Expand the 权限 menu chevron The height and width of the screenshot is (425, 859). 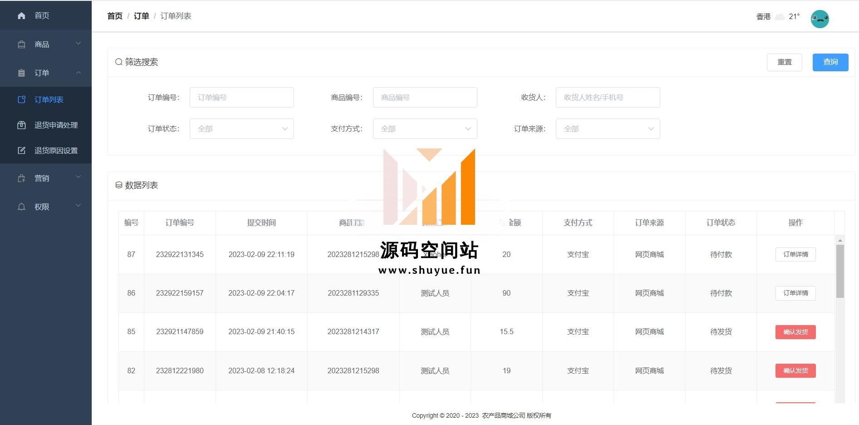click(78, 206)
